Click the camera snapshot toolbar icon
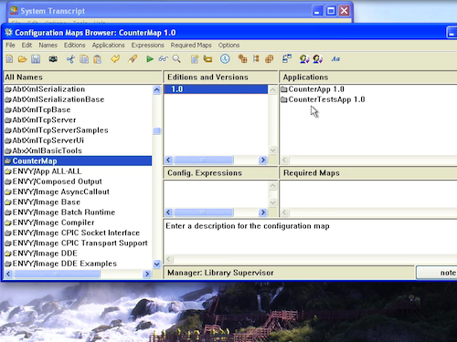Viewport: 457px width, 342px height. point(53,58)
